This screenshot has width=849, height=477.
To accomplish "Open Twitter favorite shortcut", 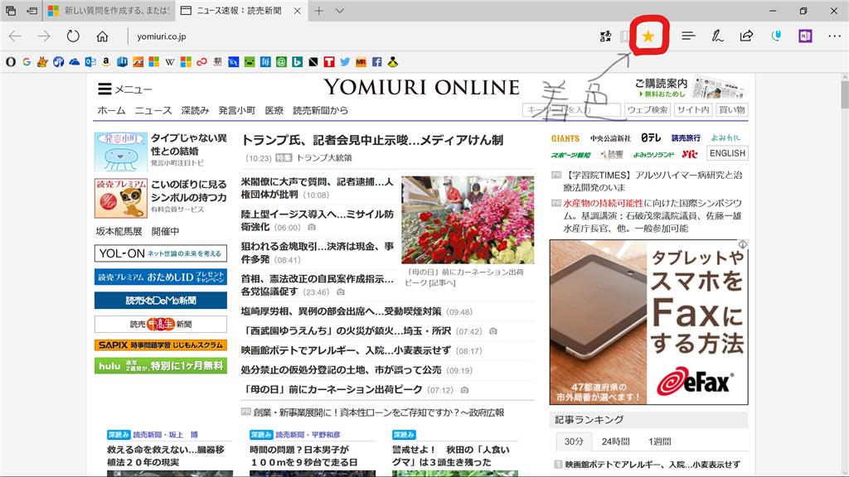I will 345,62.
